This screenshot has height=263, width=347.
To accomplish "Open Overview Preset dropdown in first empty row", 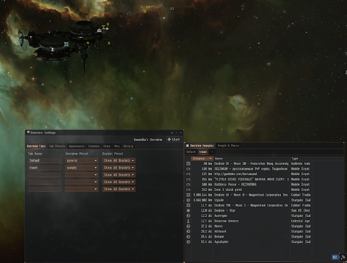I will [x=82, y=175].
